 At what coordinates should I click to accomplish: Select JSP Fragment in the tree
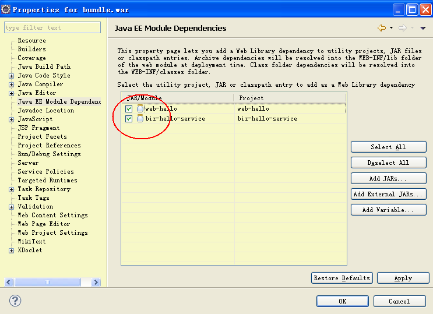click(38, 128)
